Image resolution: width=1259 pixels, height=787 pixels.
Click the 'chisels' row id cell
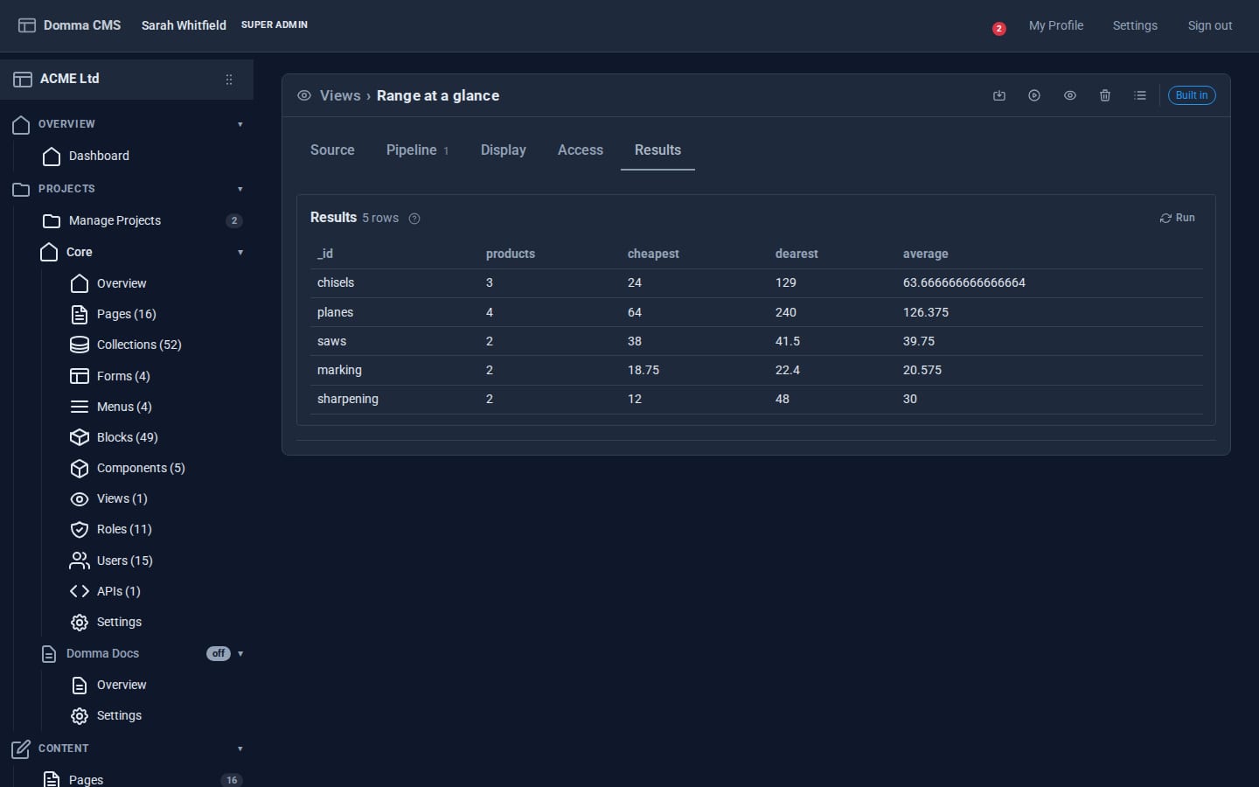pyautogui.click(x=336, y=282)
